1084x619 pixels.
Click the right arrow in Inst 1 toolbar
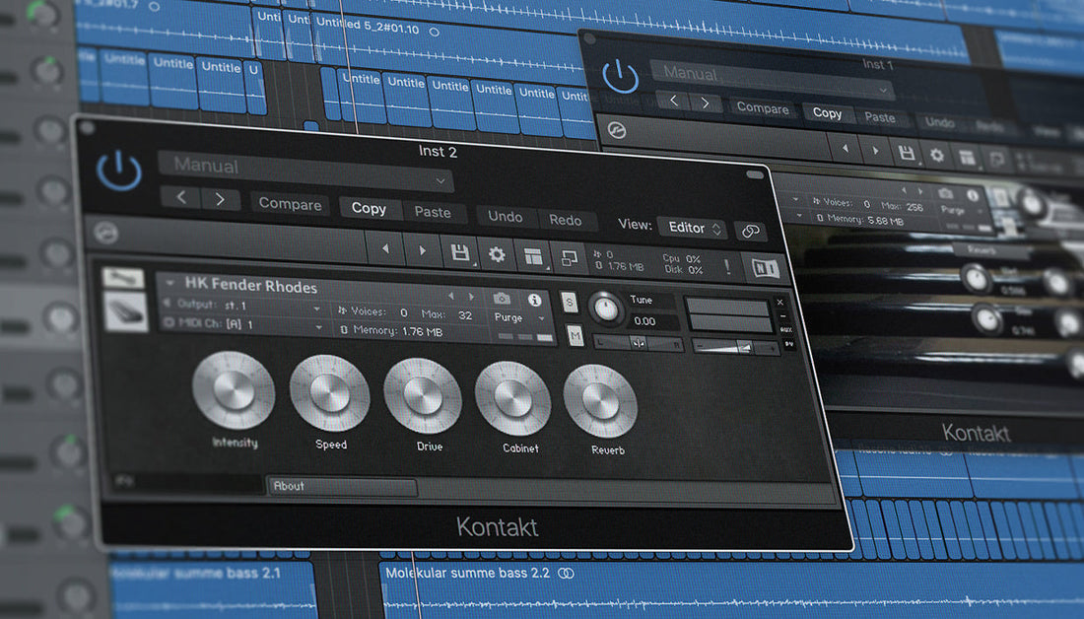pos(875,151)
